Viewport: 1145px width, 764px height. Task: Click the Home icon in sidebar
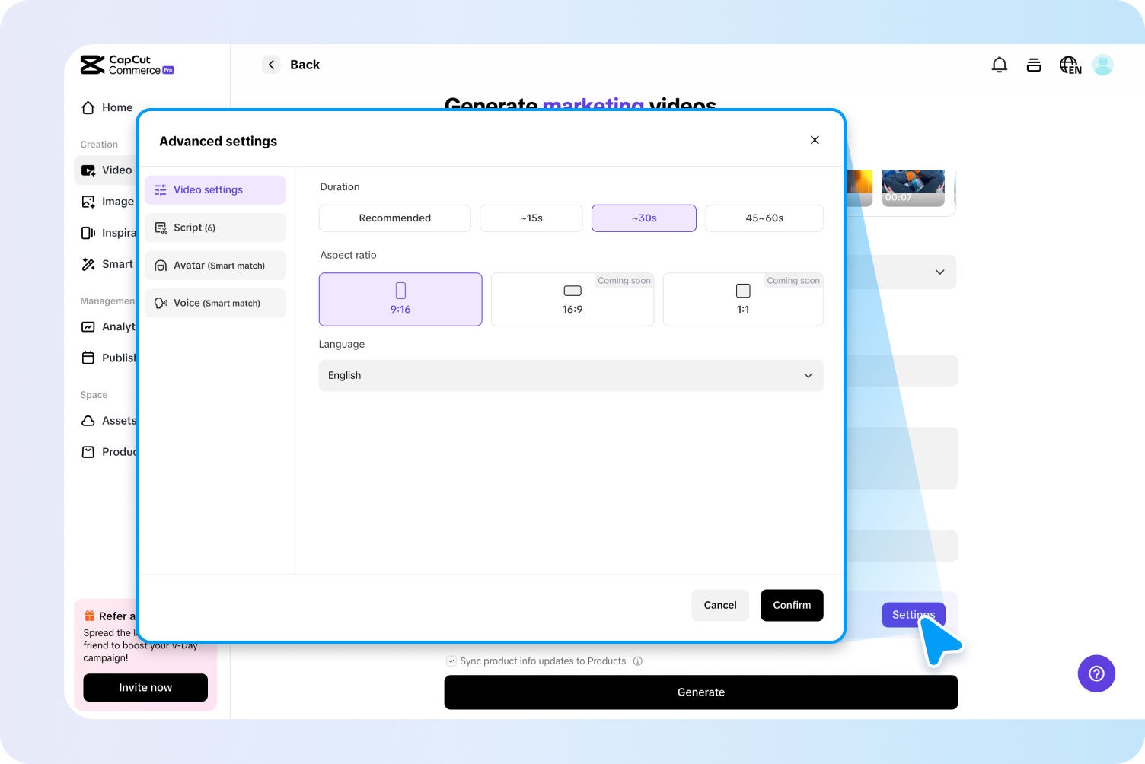[x=88, y=107]
